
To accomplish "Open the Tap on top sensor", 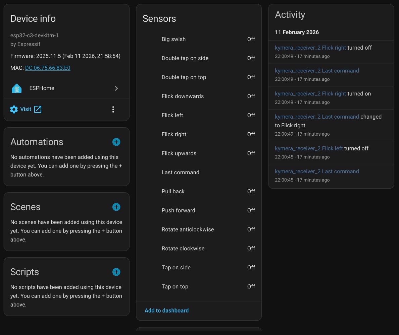I will [x=198, y=287].
